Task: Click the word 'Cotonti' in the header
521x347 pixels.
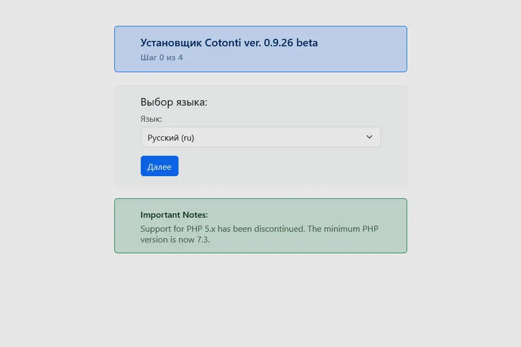Action: pos(223,43)
